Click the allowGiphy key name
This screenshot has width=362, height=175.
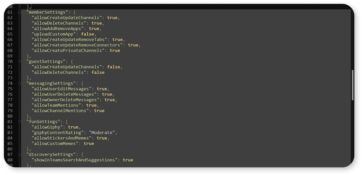tap(48, 127)
